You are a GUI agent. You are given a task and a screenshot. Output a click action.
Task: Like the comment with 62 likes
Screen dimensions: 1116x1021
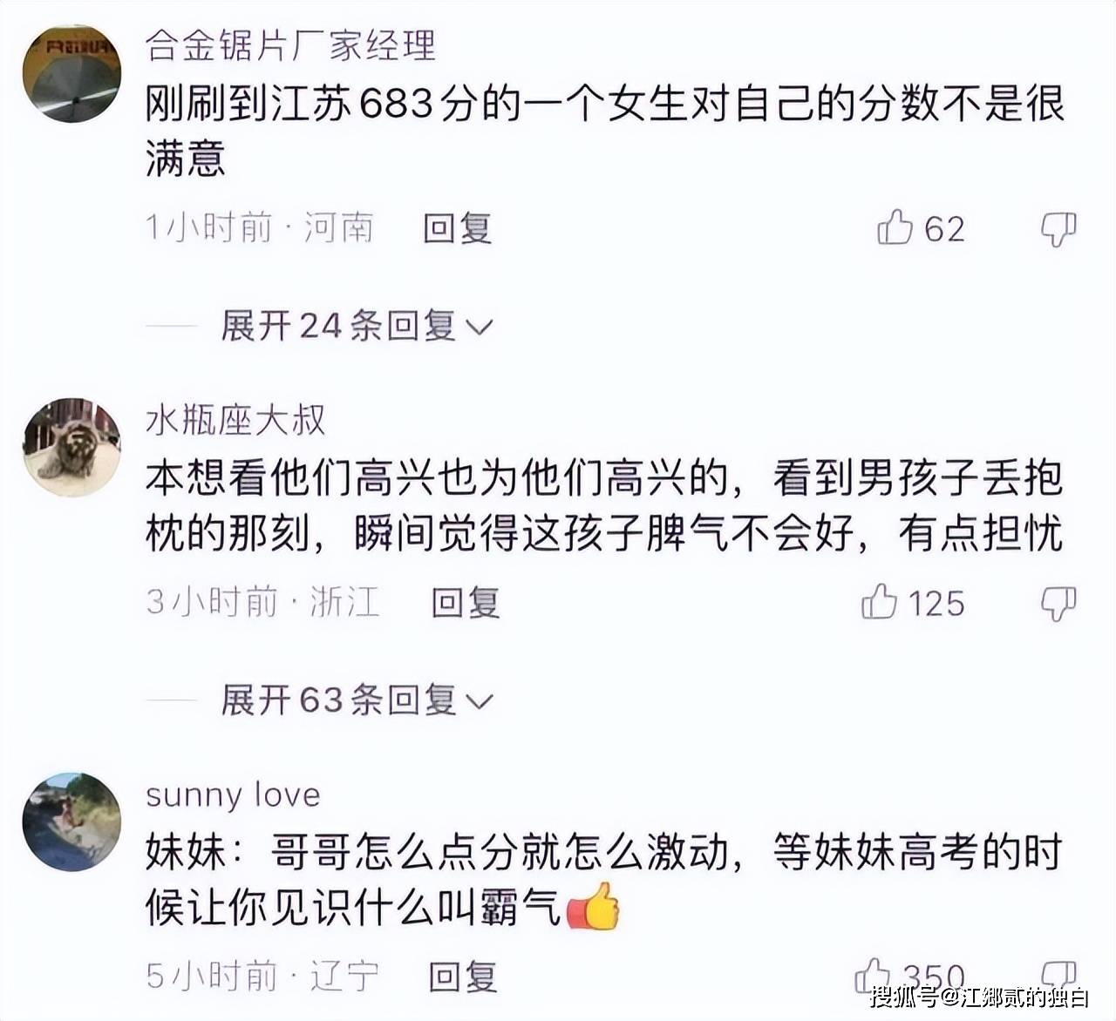point(895,227)
